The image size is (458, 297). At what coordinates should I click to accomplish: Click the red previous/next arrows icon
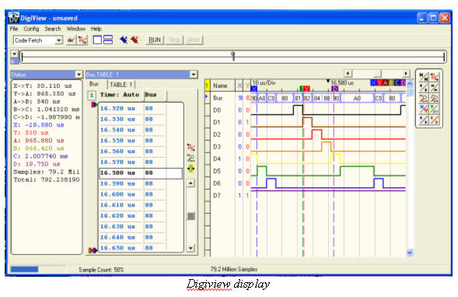[435, 120]
